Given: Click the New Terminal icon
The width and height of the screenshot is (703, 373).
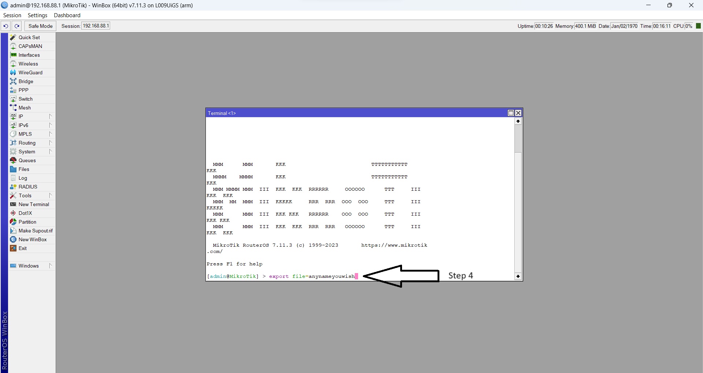Looking at the screenshot, I should point(13,204).
